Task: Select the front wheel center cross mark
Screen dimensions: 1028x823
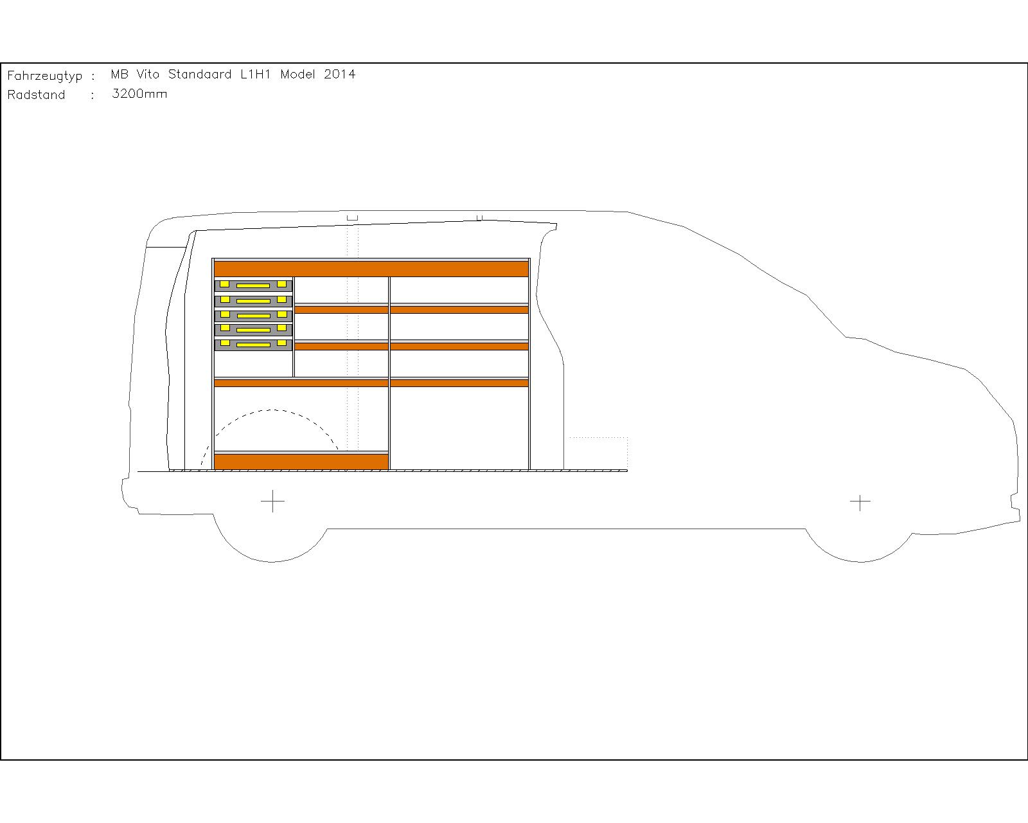Action: (x=860, y=502)
